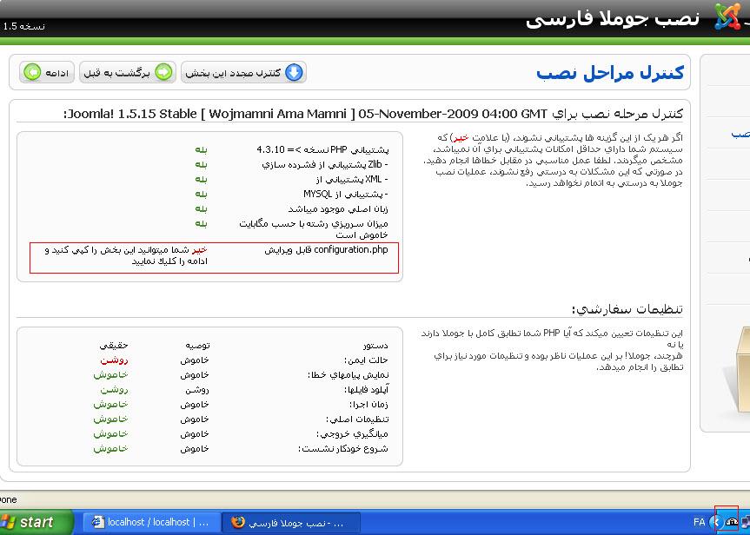Click the green arrow icon on ادامه button
The width and height of the screenshot is (750, 535).
[32, 73]
